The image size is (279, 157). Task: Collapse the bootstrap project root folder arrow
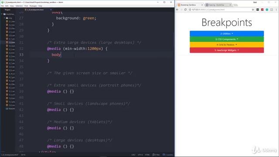point(2,14)
